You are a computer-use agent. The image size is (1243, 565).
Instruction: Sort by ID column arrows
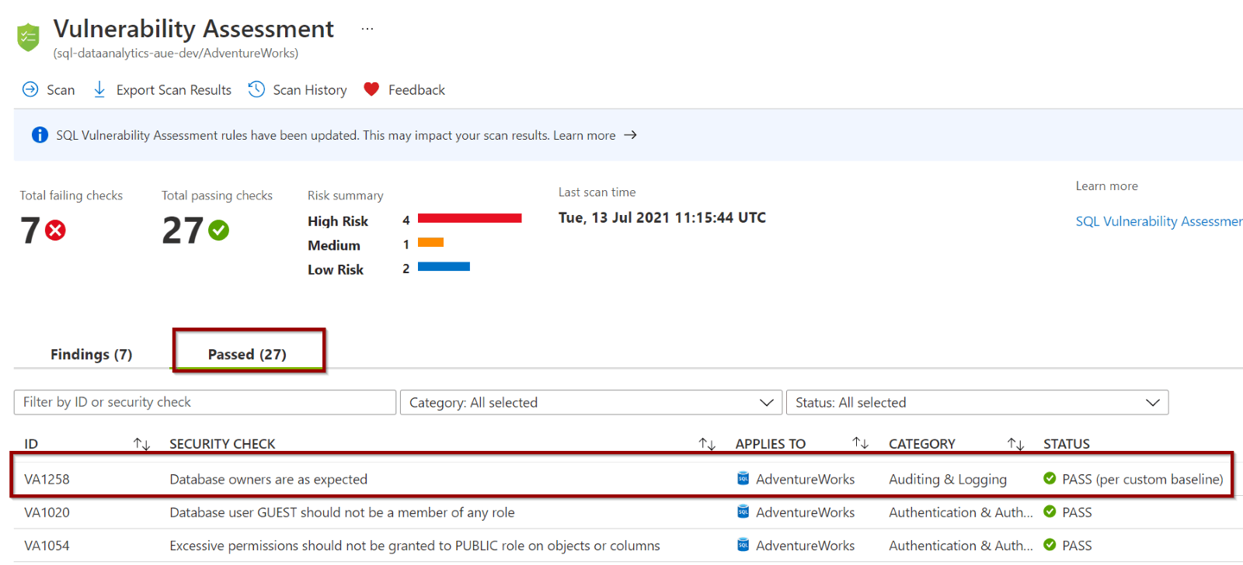pyautogui.click(x=141, y=444)
